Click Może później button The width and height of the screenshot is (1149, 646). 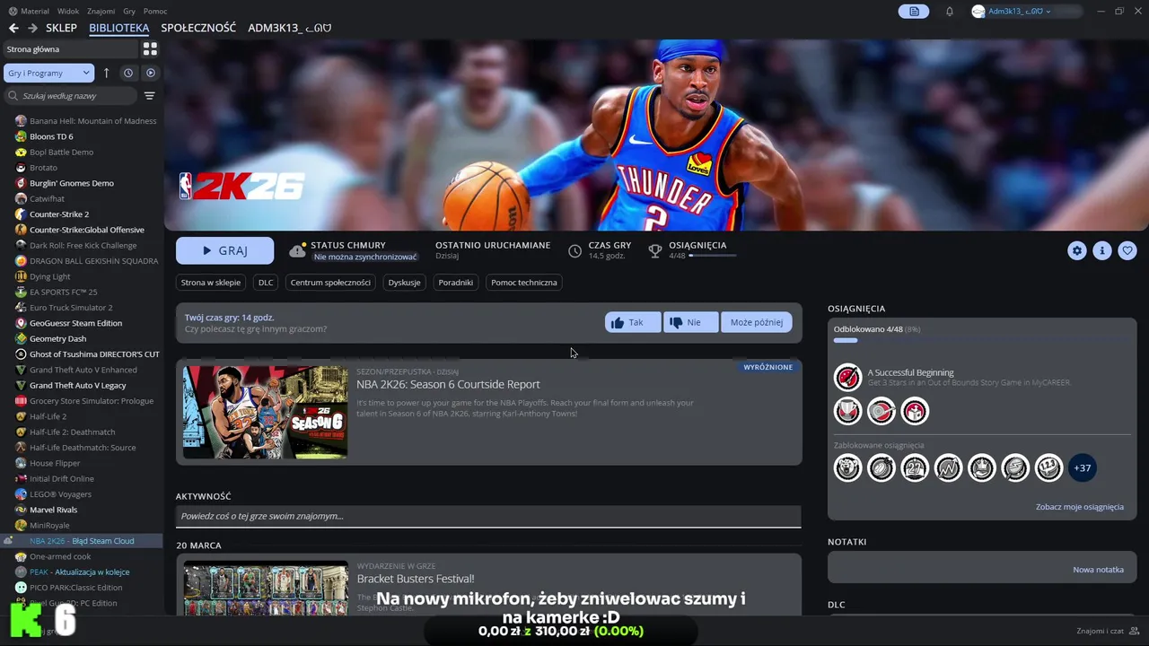point(757,322)
